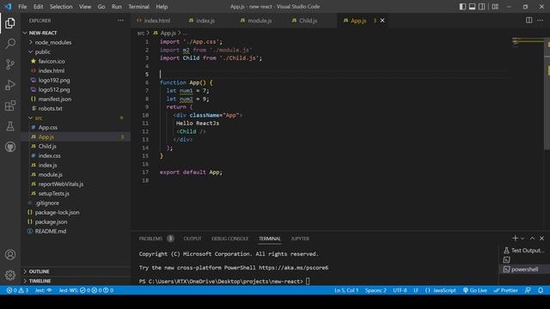Screen dimensions: 550x309
Task: Open notifications bell in status bar
Action: (x=541, y=290)
